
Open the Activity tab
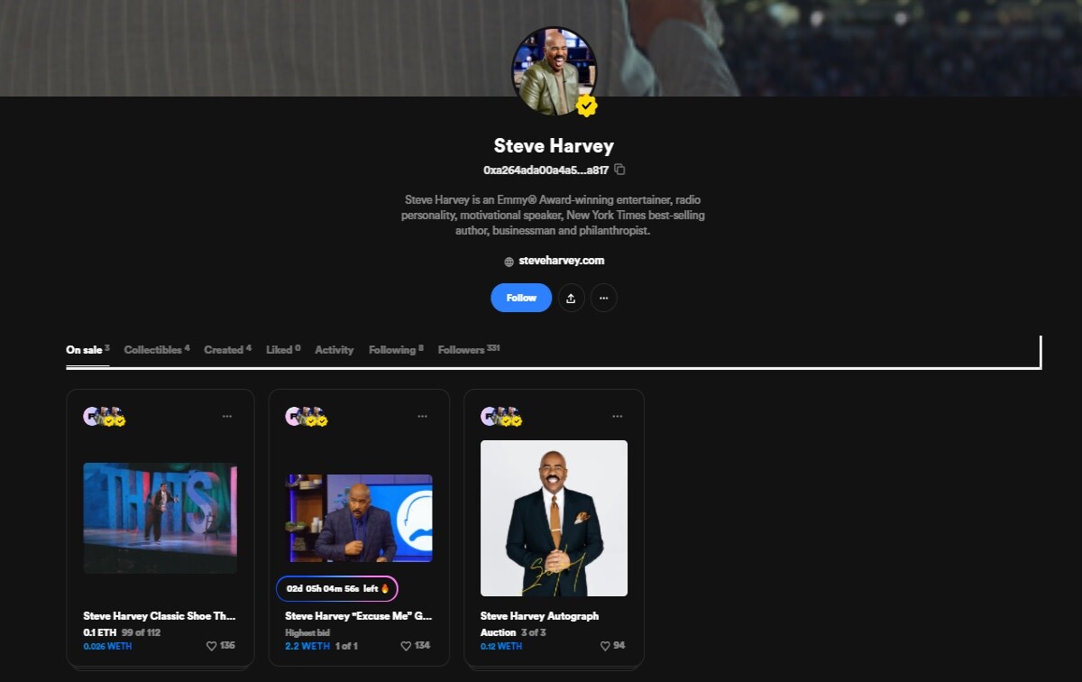point(335,350)
